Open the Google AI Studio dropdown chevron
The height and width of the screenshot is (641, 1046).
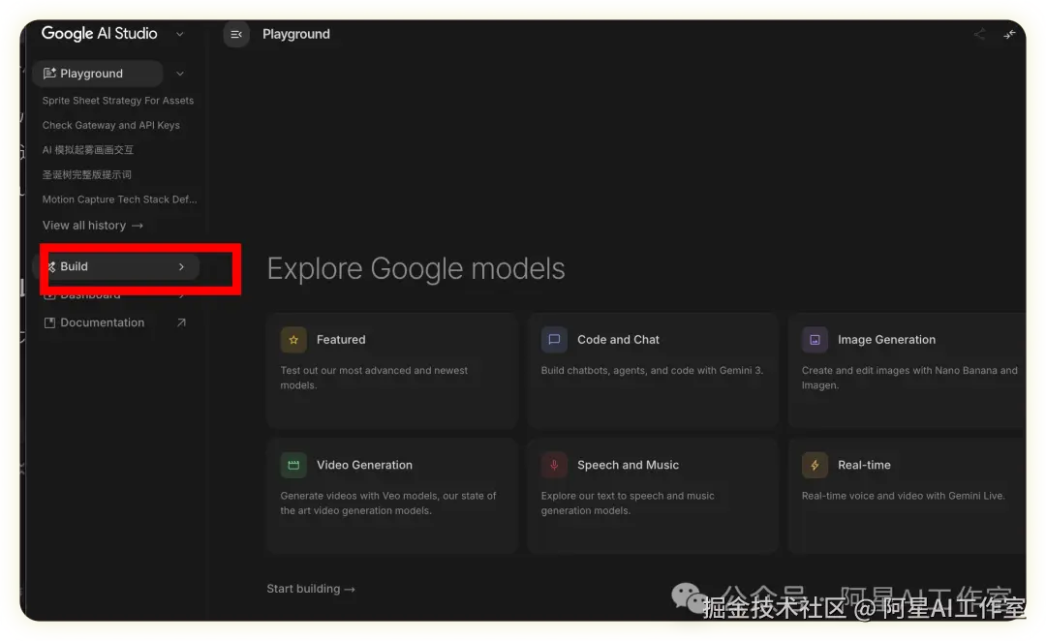[179, 34]
